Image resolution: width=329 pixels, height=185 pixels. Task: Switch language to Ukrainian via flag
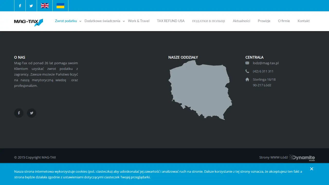click(x=60, y=6)
